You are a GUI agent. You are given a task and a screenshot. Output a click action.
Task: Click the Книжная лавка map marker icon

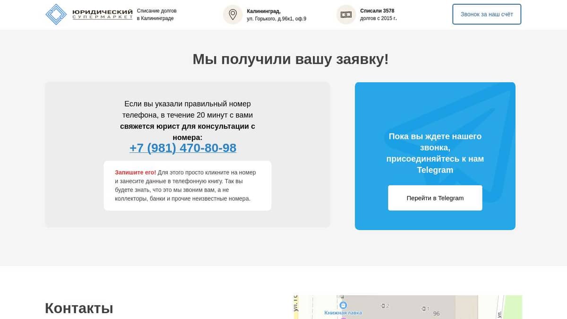click(343, 305)
